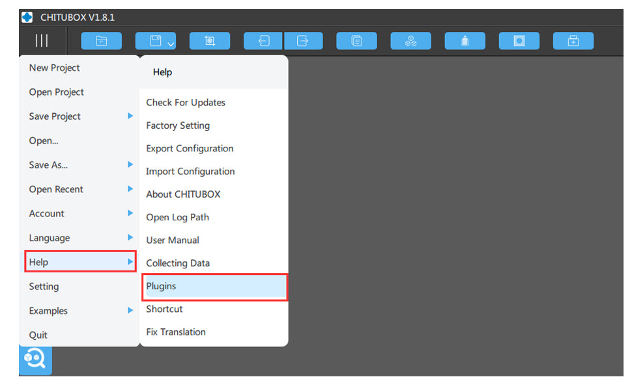Open the save button dropdown chevron
The height and width of the screenshot is (390, 632).
coord(171,44)
